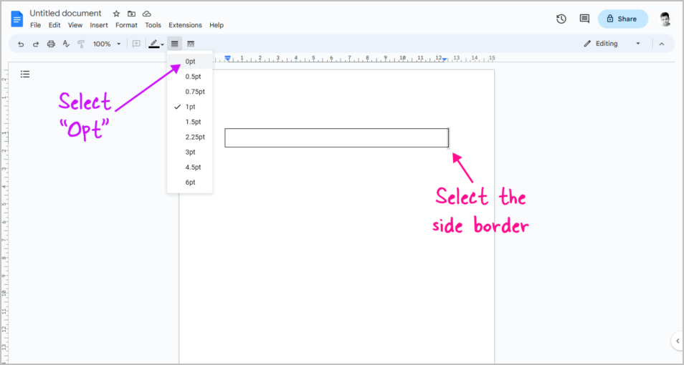Open the Tools menu

tap(153, 25)
